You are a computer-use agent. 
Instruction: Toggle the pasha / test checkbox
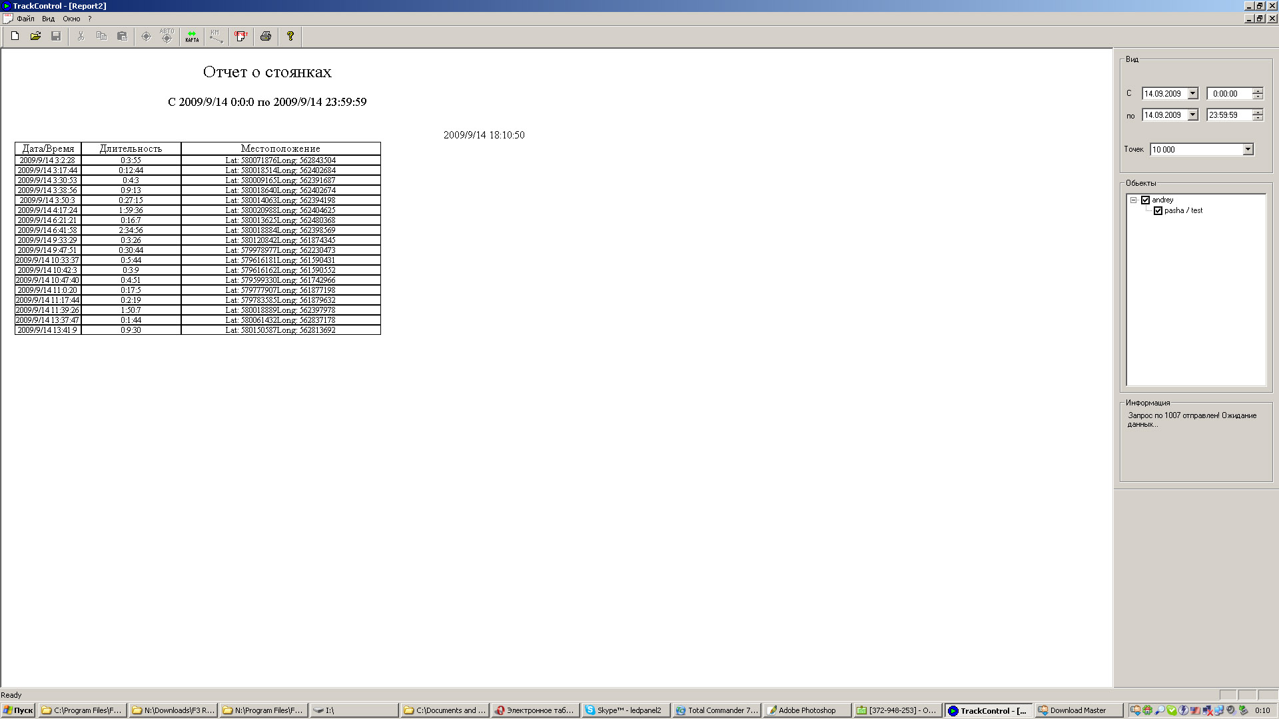1158,210
